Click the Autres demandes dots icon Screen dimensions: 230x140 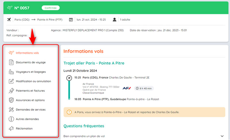pyautogui.click(x=11, y=119)
